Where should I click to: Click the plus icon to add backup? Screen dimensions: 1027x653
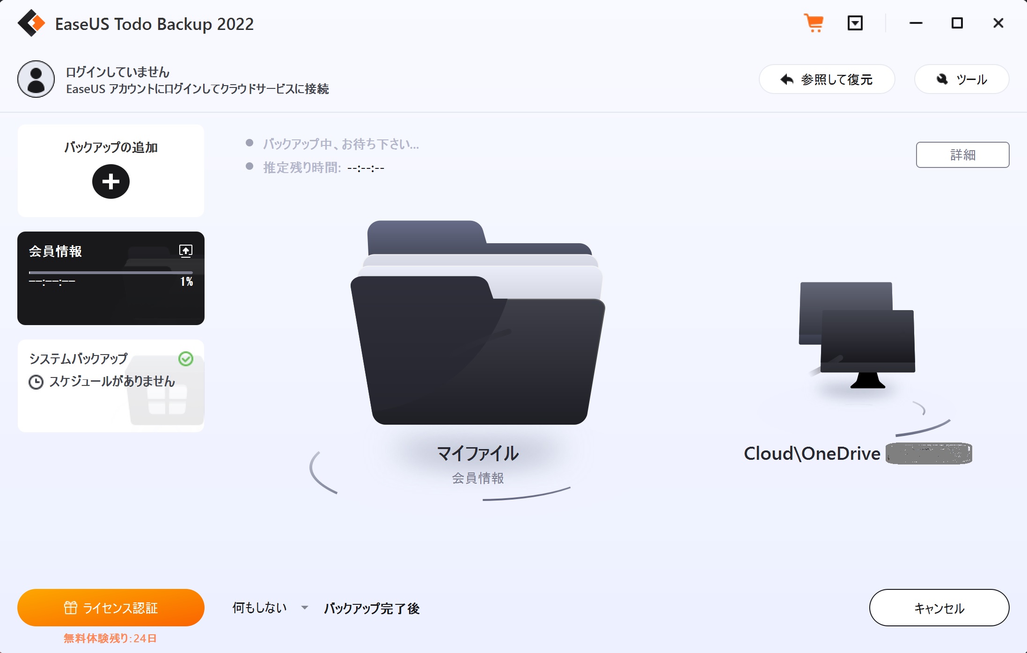[111, 181]
